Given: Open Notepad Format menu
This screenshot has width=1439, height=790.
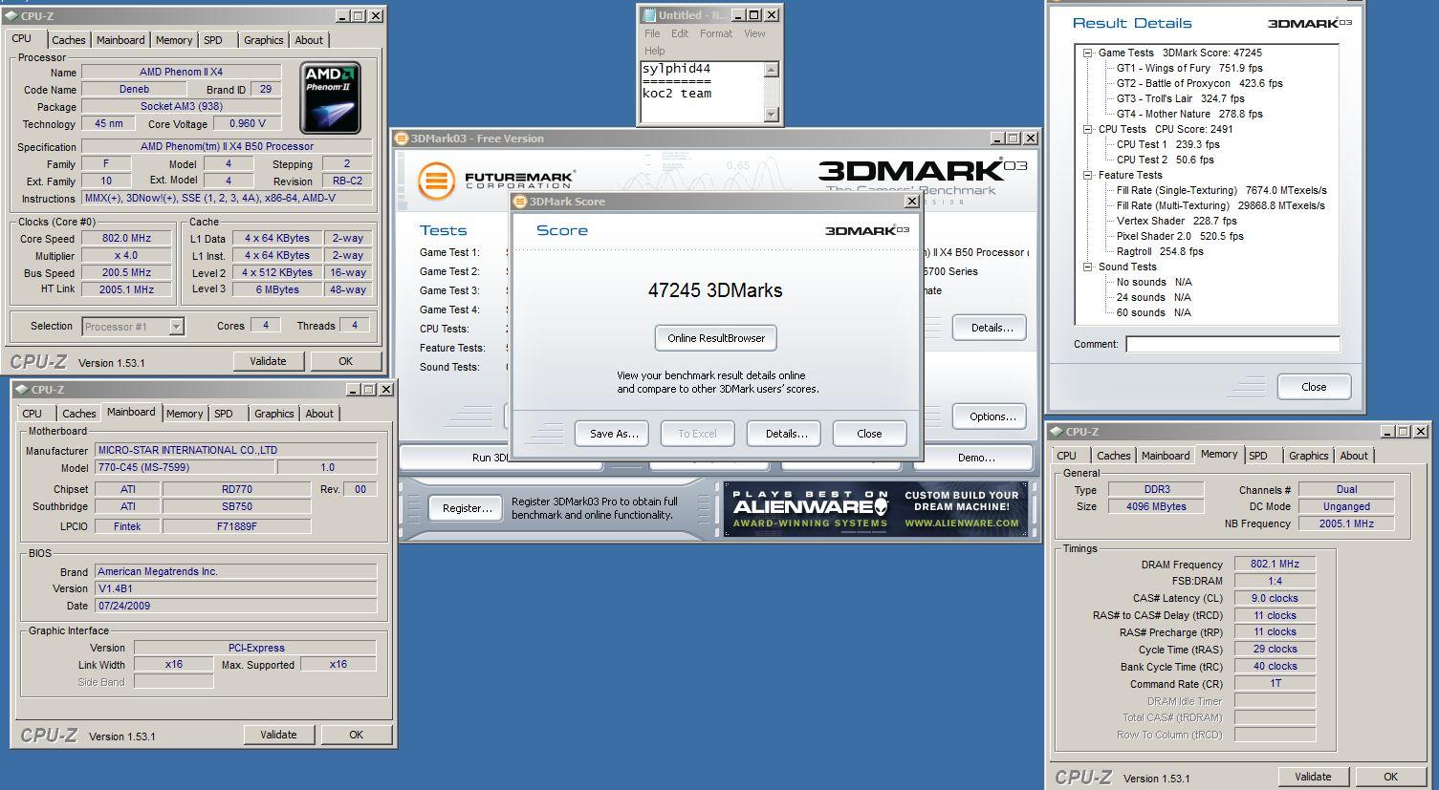Looking at the screenshot, I should click(716, 33).
